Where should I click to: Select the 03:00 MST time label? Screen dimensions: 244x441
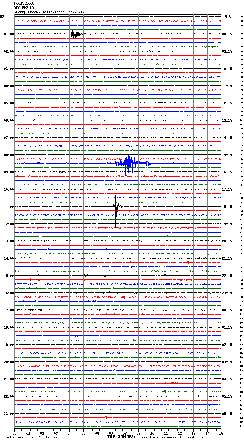tap(9, 69)
